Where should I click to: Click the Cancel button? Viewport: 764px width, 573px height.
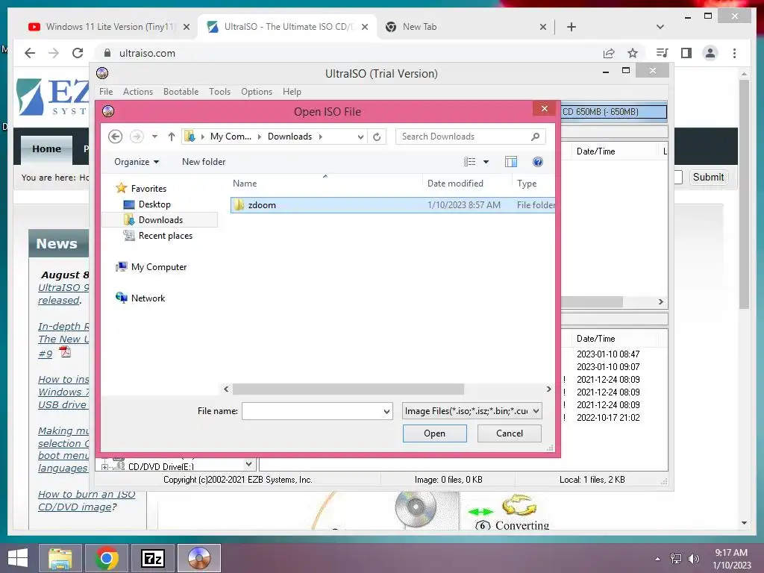[509, 433]
